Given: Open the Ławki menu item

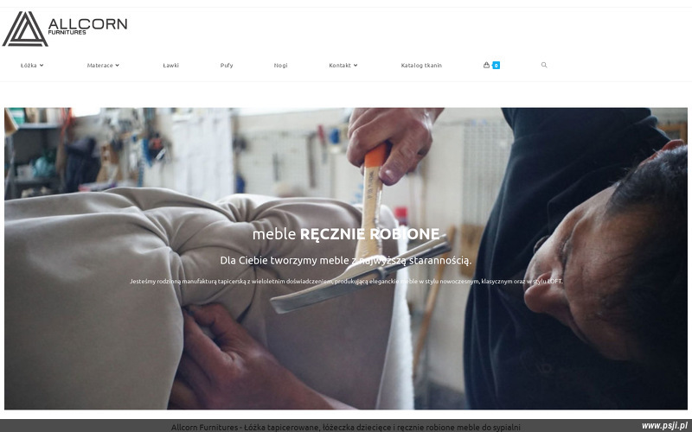Looking at the screenshot, I should [x=170, y=66].
